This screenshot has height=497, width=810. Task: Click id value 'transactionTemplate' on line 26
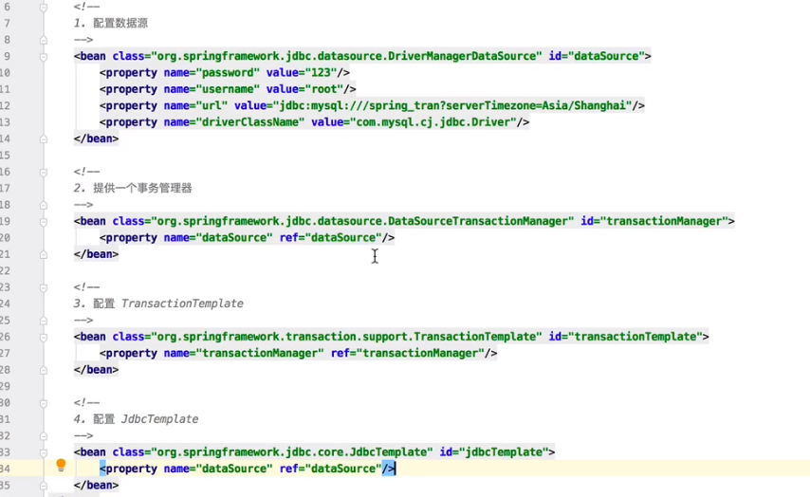point(635,337)
